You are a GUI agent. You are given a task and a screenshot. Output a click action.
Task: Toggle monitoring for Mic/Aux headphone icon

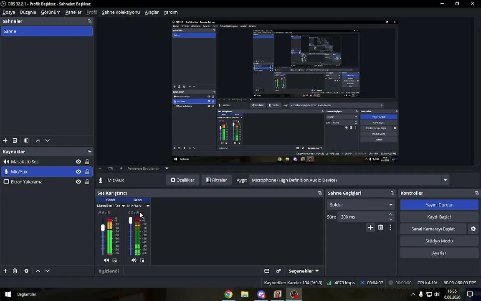142,260
